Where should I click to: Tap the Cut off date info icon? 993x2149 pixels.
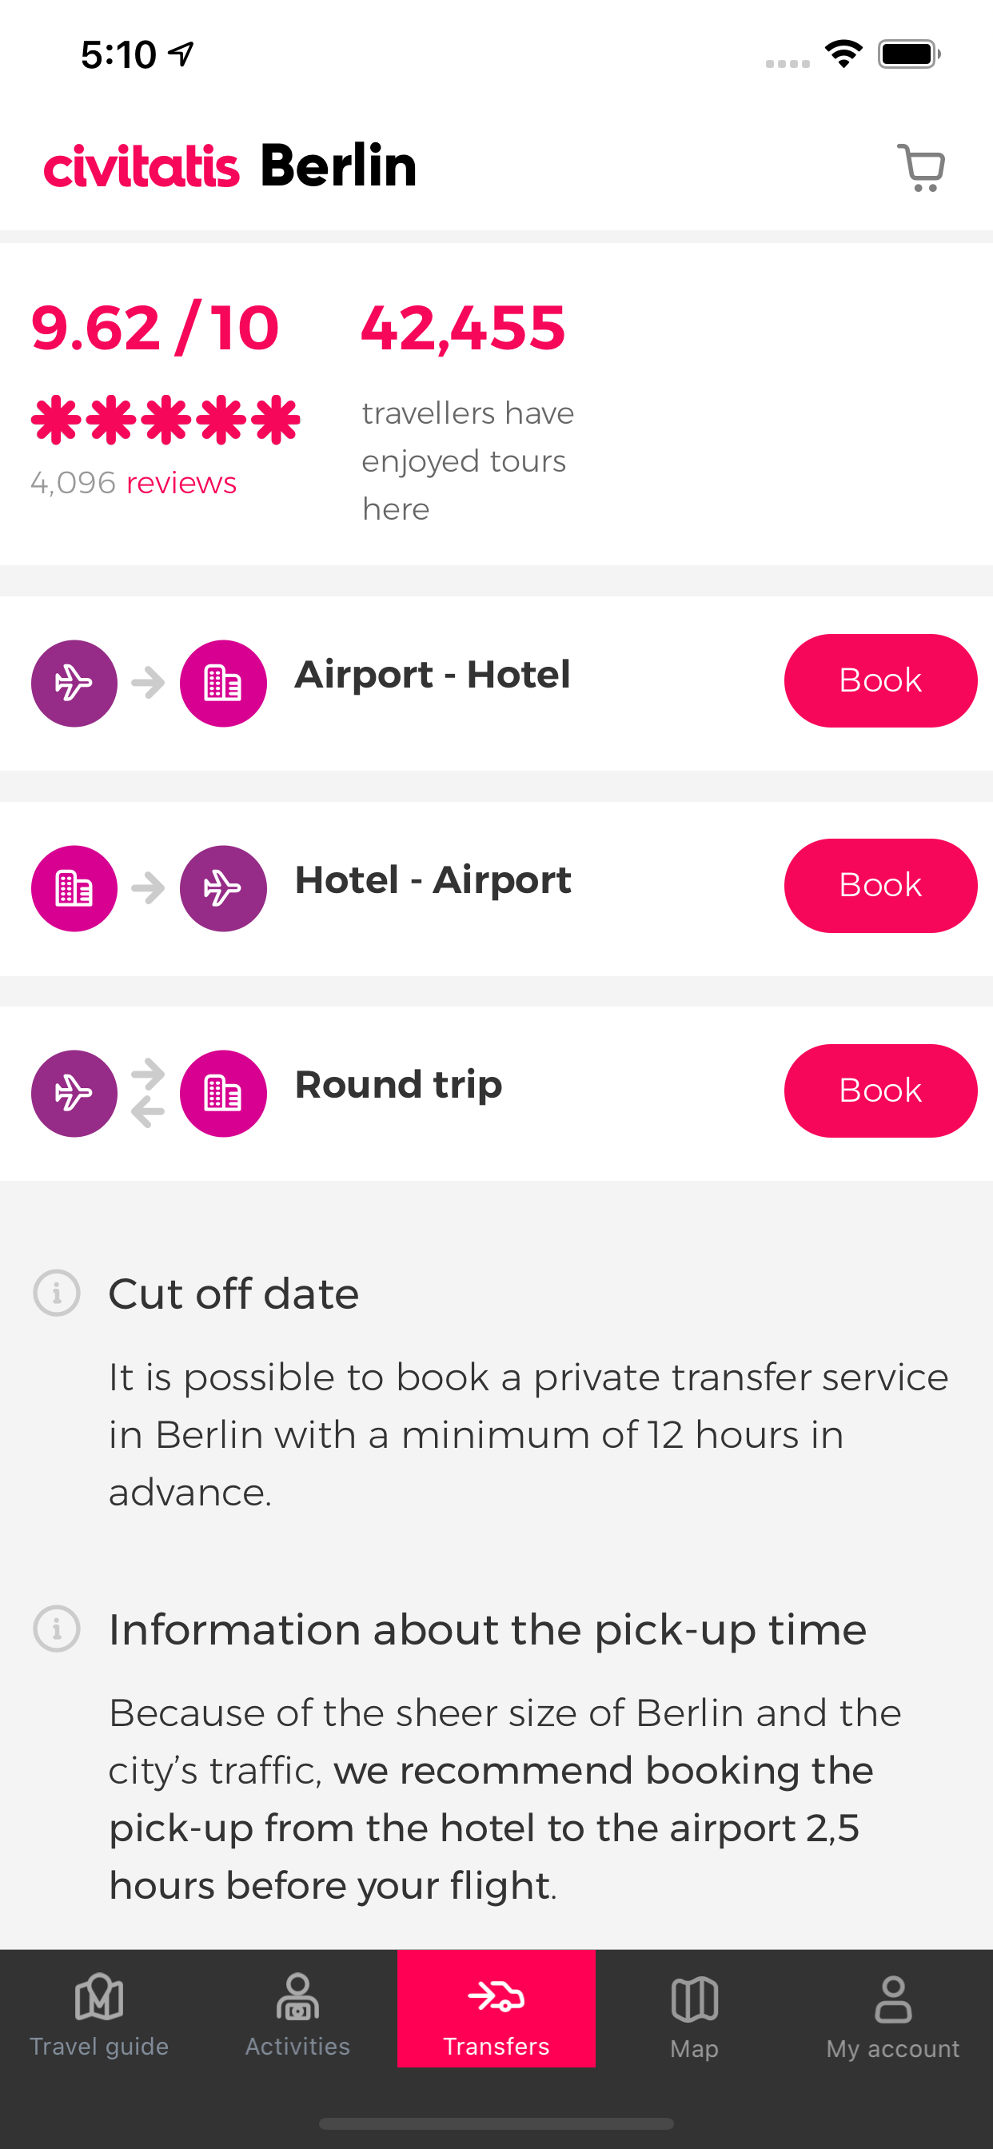point(57,1293)
